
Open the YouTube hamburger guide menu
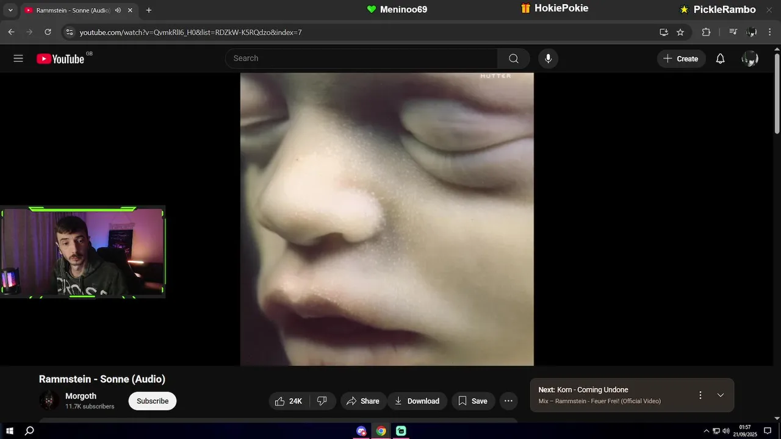pyautogui.click(x=18, y=59)
